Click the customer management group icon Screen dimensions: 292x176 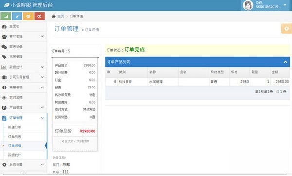pyautogui.click(x=4, y=36)
